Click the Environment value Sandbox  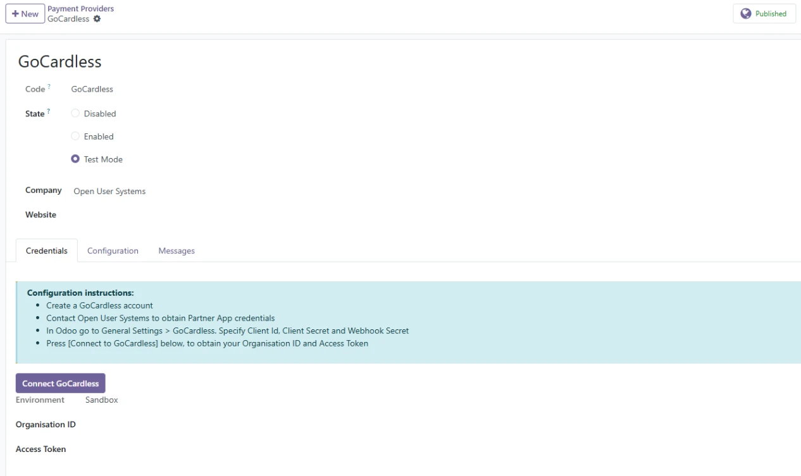pyautogui.click(x=101, y=400)
